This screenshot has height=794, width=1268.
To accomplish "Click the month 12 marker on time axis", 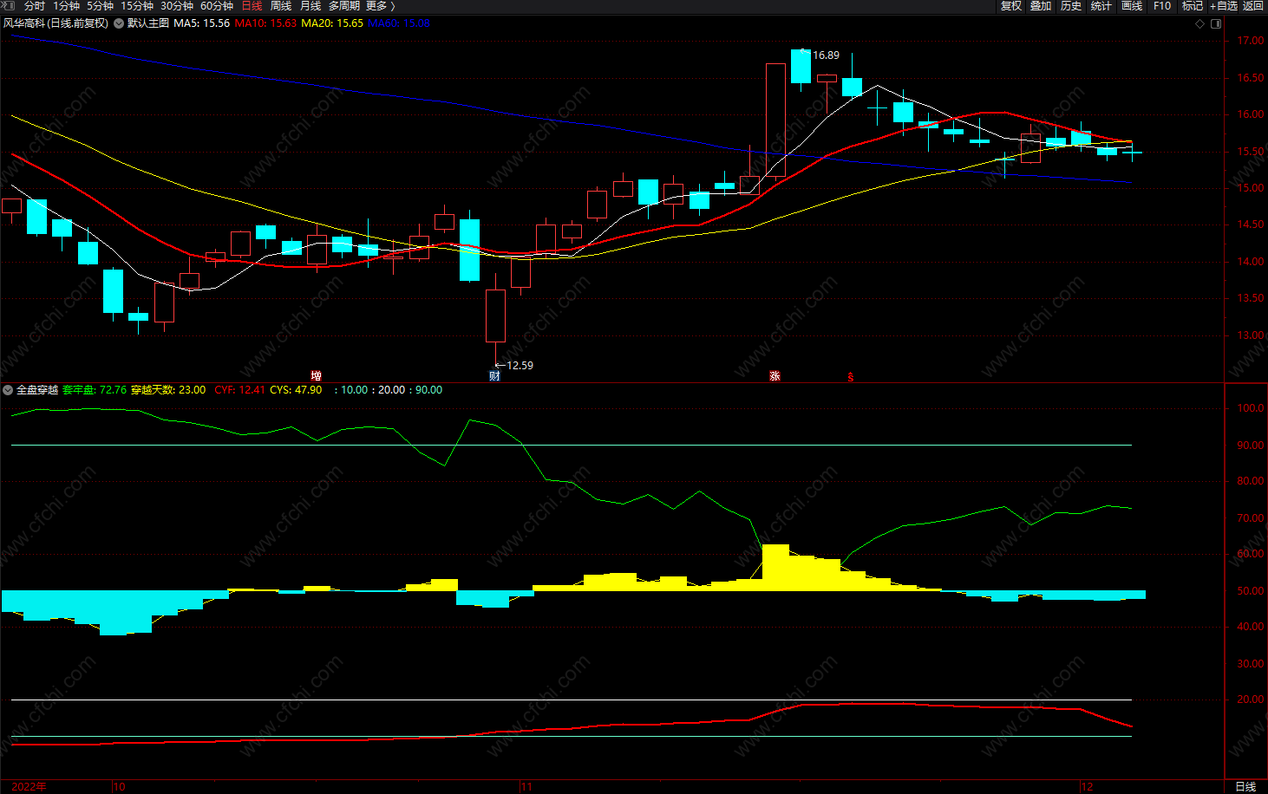I will tap(1087, 787).
